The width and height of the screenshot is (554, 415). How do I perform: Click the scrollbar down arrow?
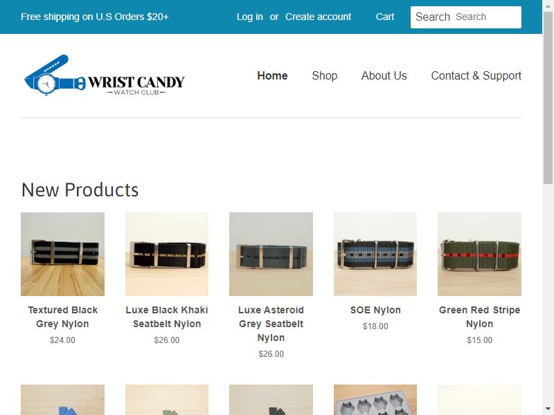tap(548, 409)
